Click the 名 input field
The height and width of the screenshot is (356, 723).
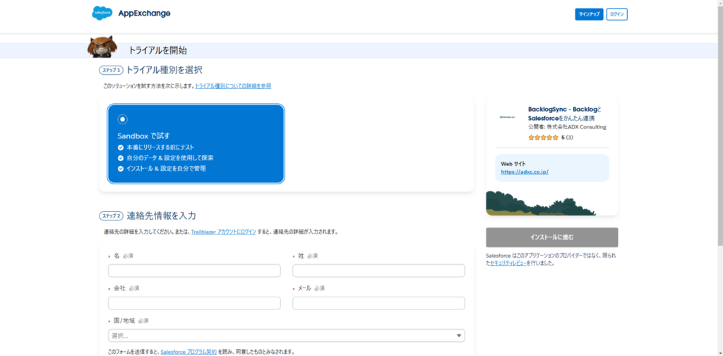[x=194, y=271]
